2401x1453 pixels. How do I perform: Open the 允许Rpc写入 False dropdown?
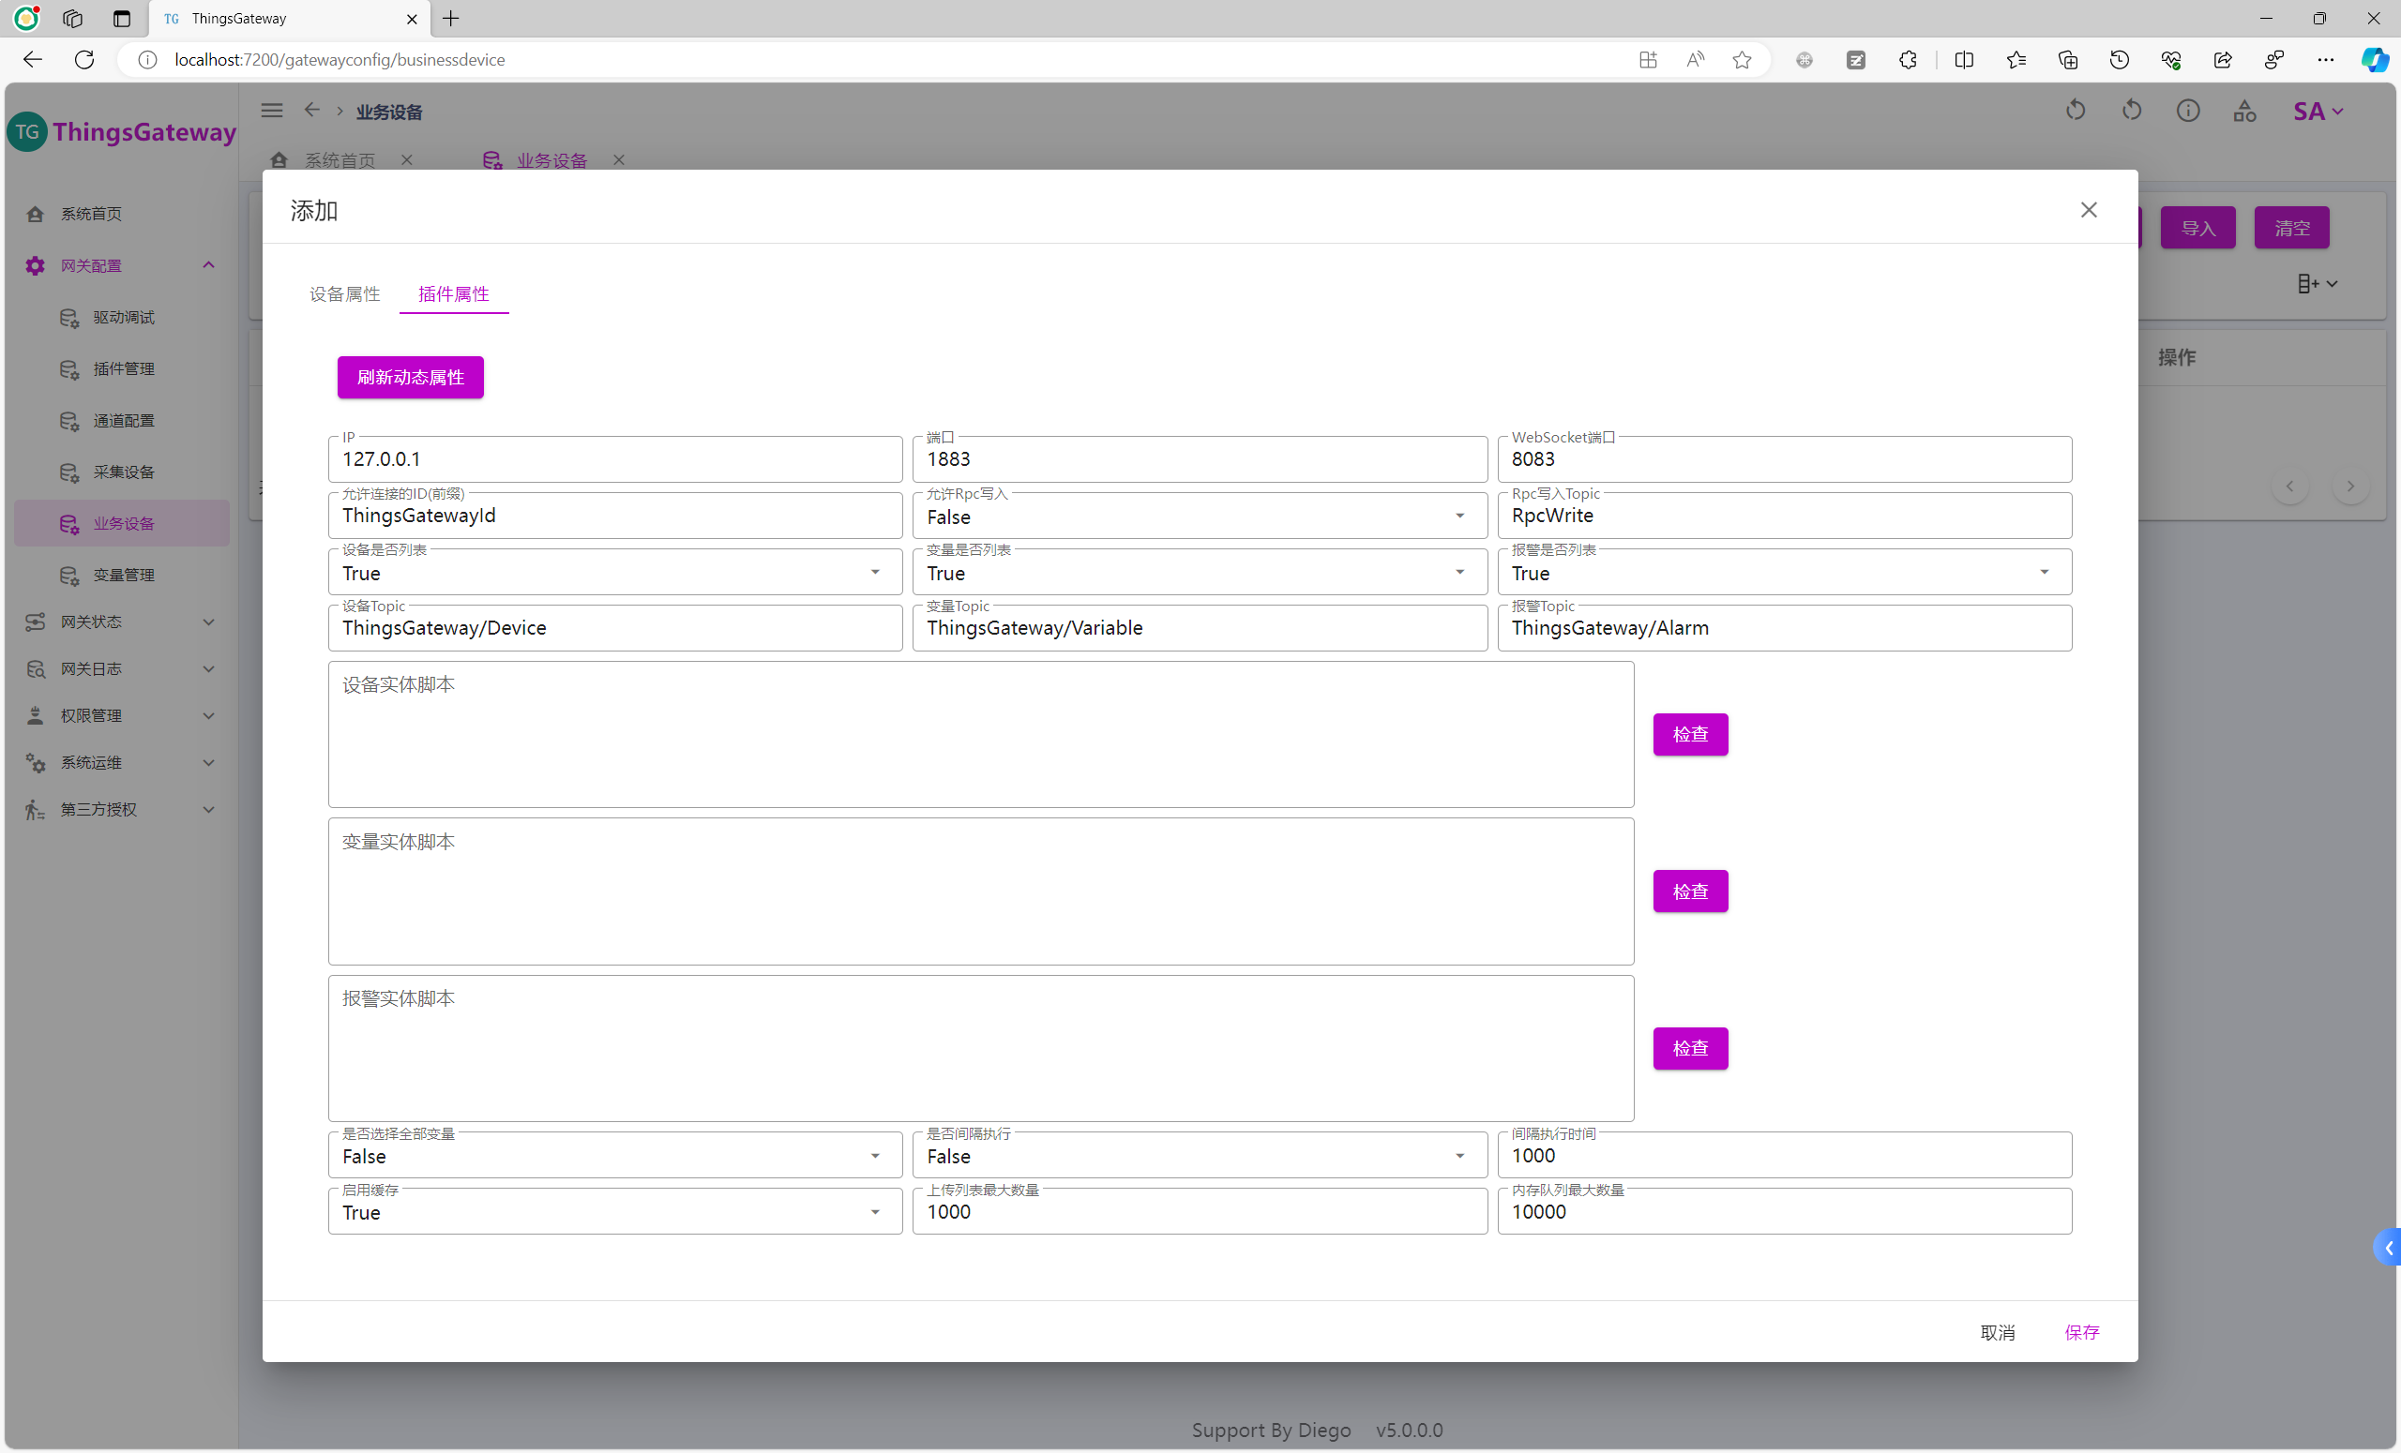(1199, 517)
